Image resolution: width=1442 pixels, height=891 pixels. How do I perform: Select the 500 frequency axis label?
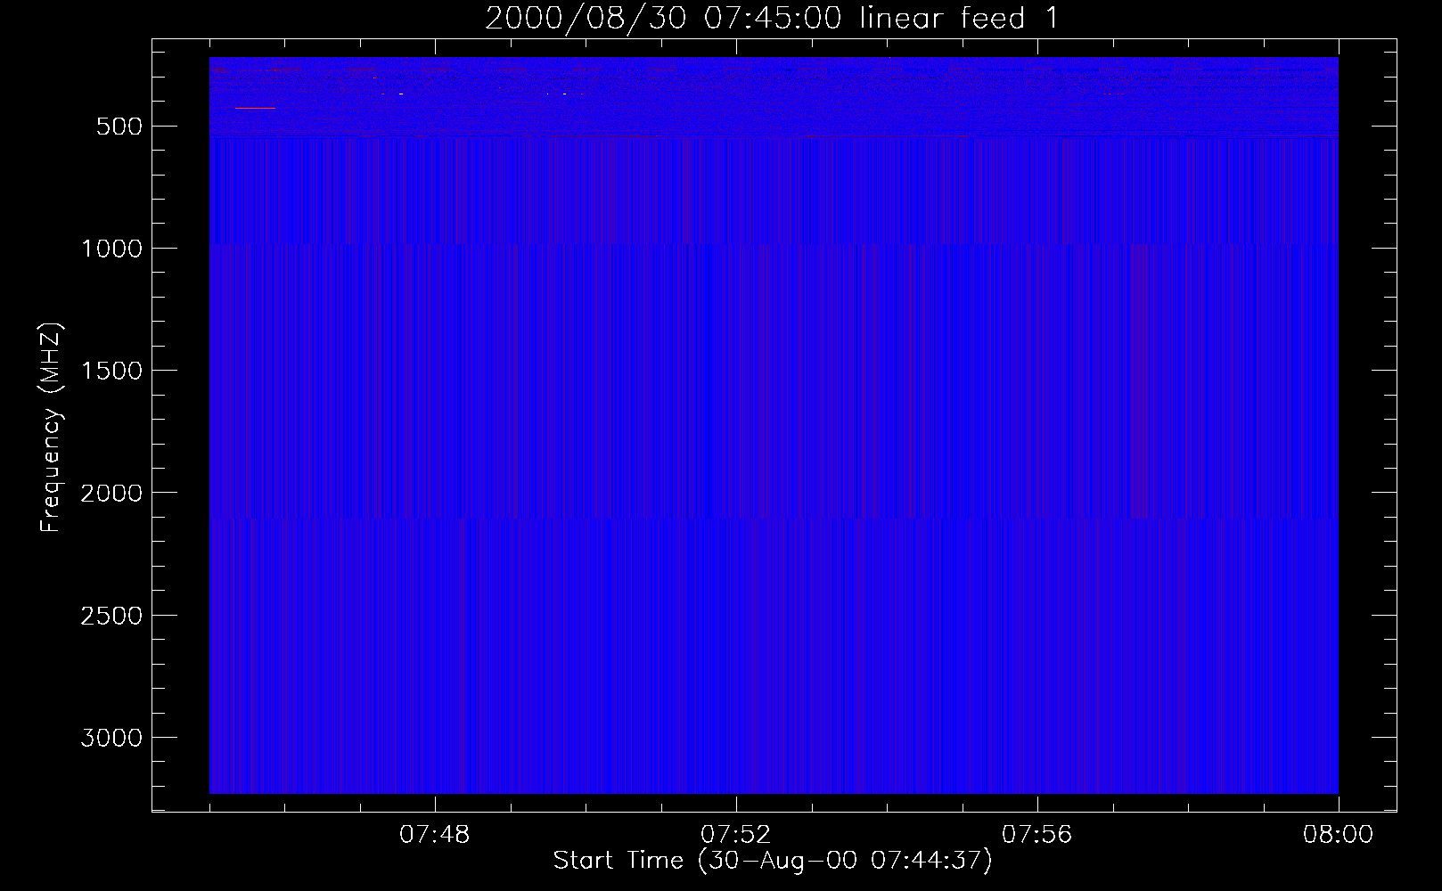tap(118, 127)
